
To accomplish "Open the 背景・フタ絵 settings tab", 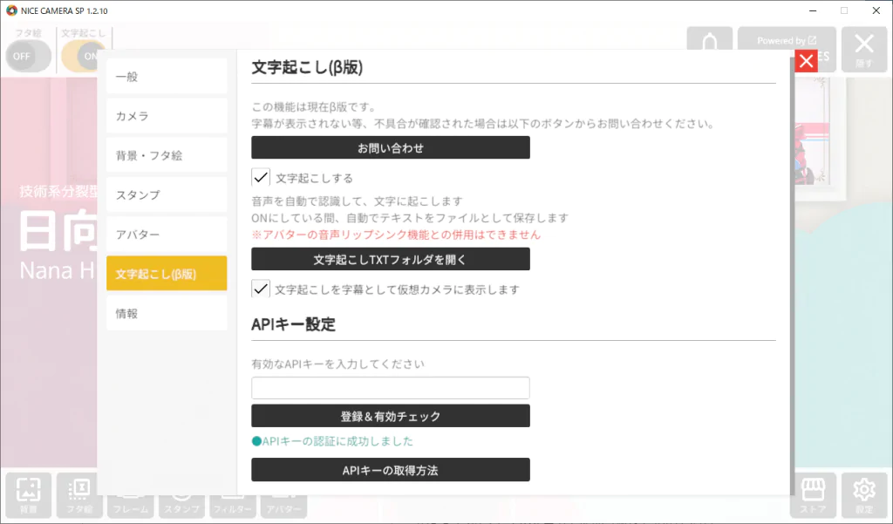I will click(x=167, y=155).
